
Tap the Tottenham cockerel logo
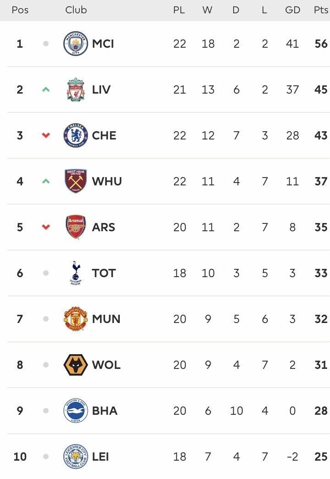pyautogui.click(x=75, y=273)
